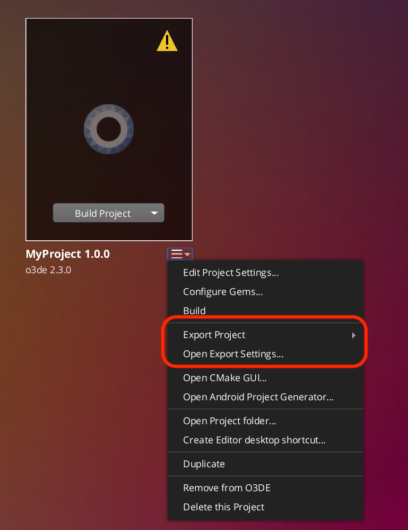Choose Open Project folder option
The height and width of the screenshot is (530, 408).
229,421
